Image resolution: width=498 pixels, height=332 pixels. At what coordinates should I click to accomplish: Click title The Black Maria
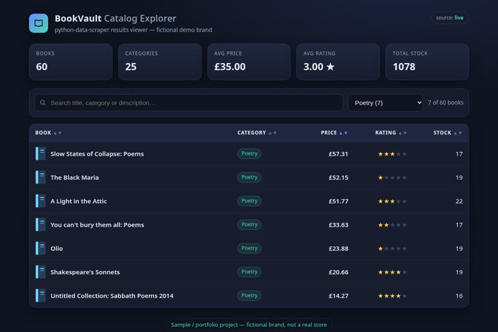click(75, 178)
